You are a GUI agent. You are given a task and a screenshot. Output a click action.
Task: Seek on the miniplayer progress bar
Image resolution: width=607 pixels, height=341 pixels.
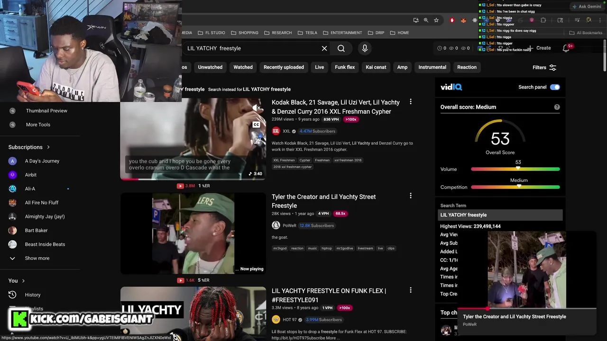[526, 308]
